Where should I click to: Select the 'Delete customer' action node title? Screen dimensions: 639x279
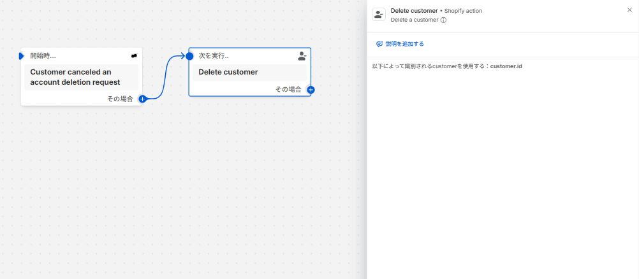point(228,72)
